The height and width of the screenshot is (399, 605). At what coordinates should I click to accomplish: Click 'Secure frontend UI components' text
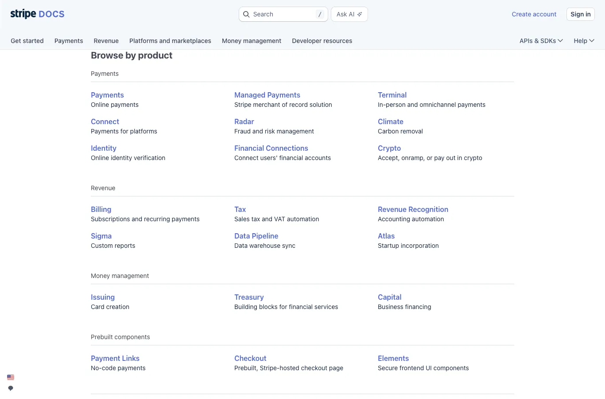pos(423,368)
